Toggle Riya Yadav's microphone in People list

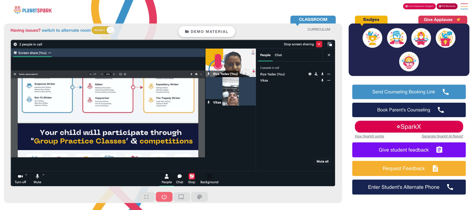click(x=322, y=74)
